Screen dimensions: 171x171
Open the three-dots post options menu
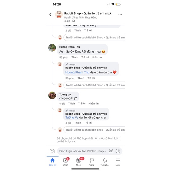[120, 14]
